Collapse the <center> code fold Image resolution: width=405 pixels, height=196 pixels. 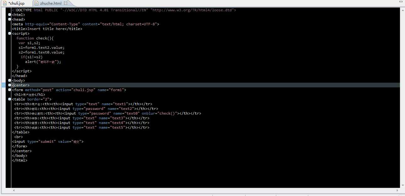click(x=9, y=85)
